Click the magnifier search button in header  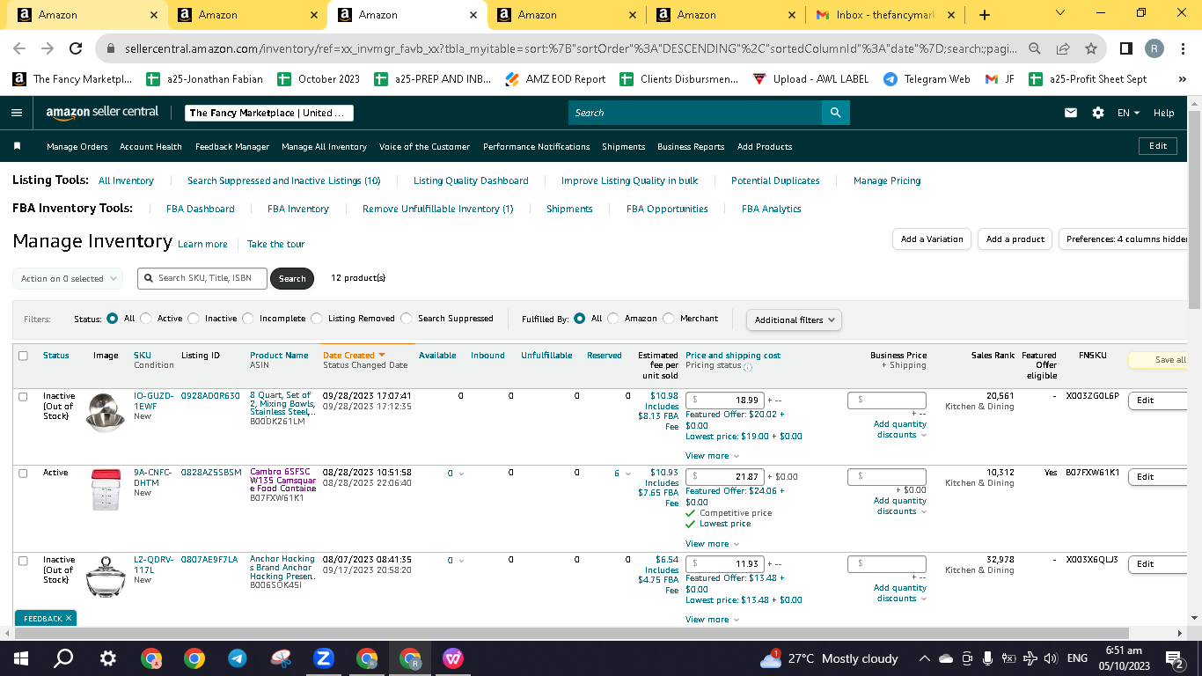(835, 113)
